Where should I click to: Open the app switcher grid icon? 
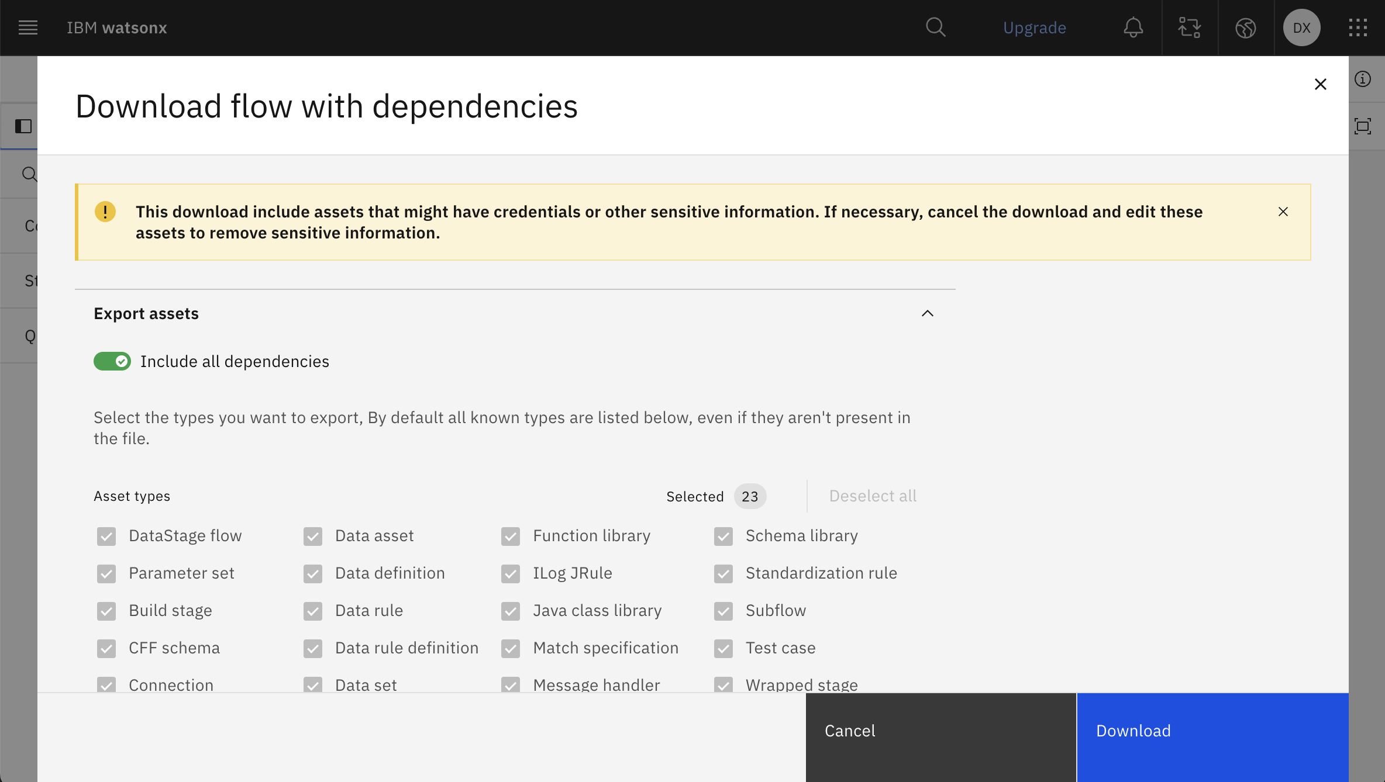coord(1358,27)
